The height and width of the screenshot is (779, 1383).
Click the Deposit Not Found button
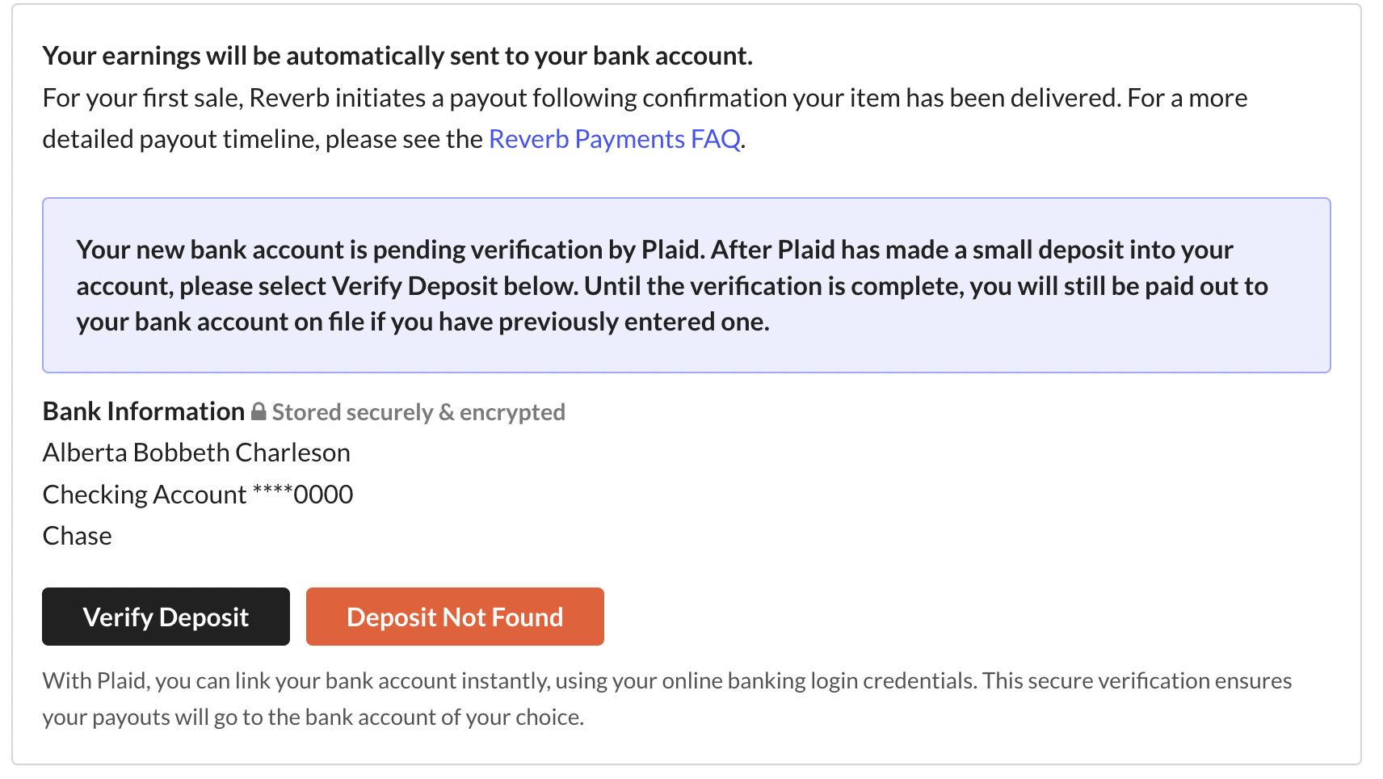[x=455, y=617]
